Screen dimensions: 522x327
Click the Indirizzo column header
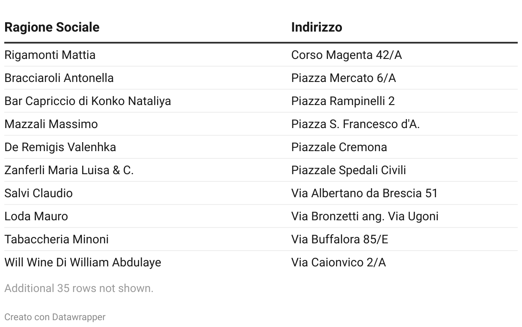(317, 27)
